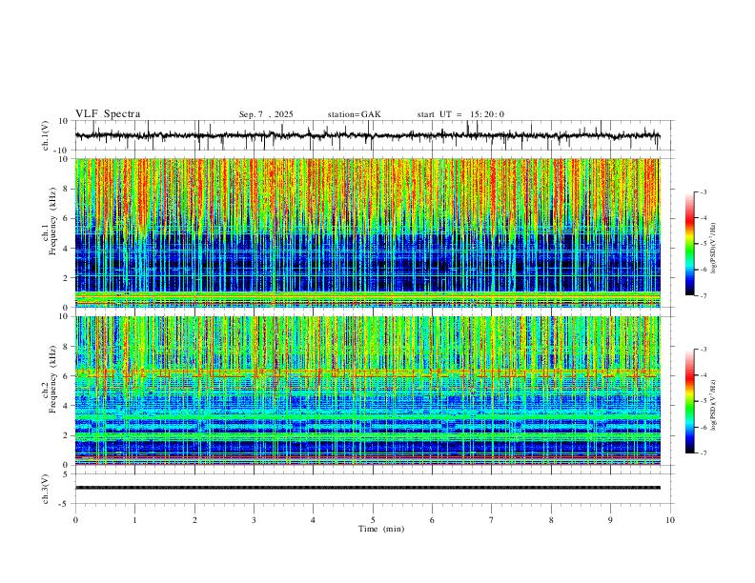
Task: Click the ch.1(V) waveform trace
Action: [x=367, y=135]
